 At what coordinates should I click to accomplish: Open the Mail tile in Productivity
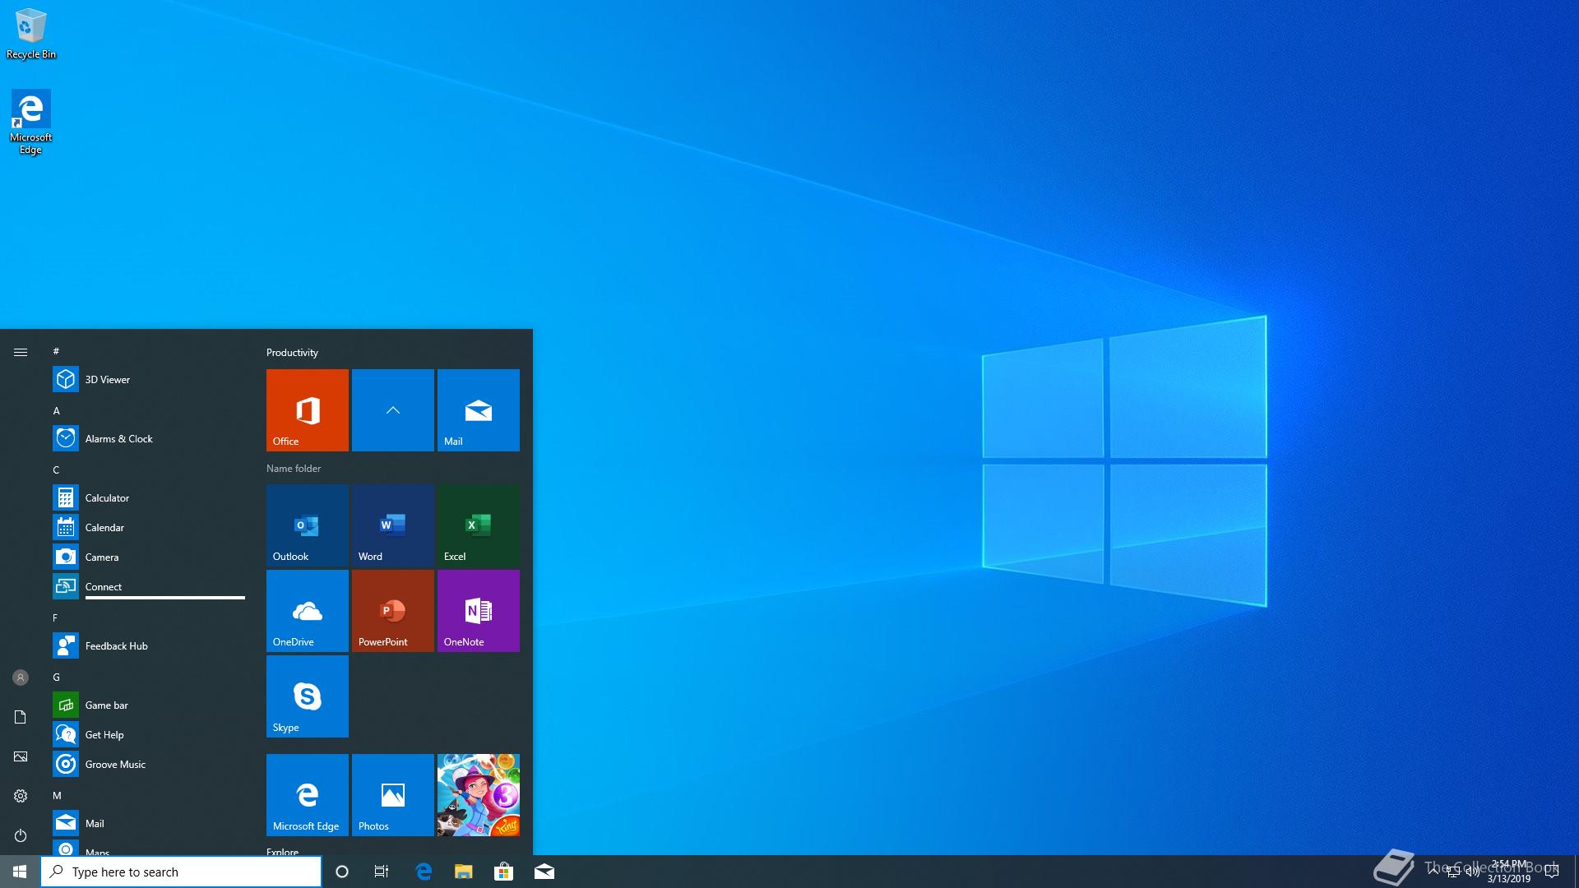click(x=478, y=409)
